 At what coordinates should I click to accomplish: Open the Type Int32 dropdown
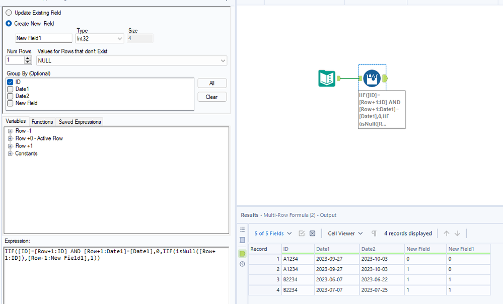point(100,38)
